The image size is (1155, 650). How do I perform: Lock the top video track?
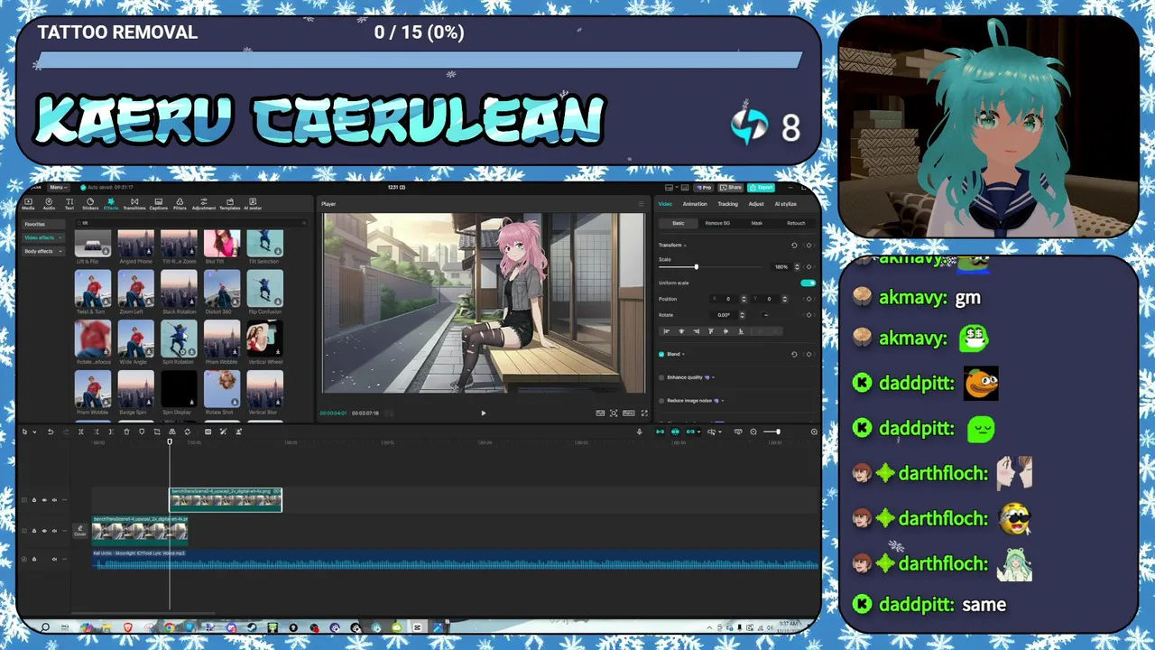pyautogui.click(x=34, y=500)
